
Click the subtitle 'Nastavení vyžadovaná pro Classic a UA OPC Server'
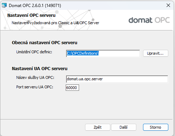pyautogui.click(x=55, y=23)
